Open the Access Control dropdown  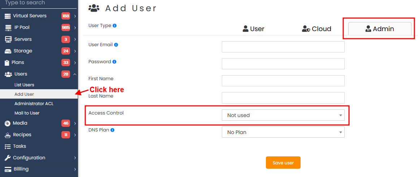coord(283,115)
